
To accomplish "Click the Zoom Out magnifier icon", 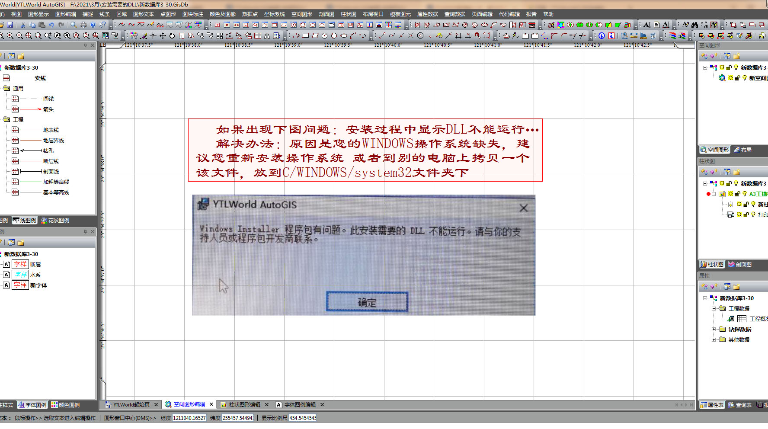I will point(19,35).
